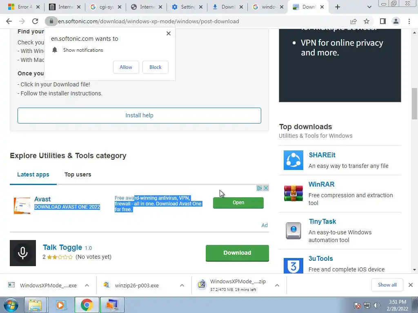Go back to the previous page
This screenshot has width=418, height=313.
pos(9,21)
